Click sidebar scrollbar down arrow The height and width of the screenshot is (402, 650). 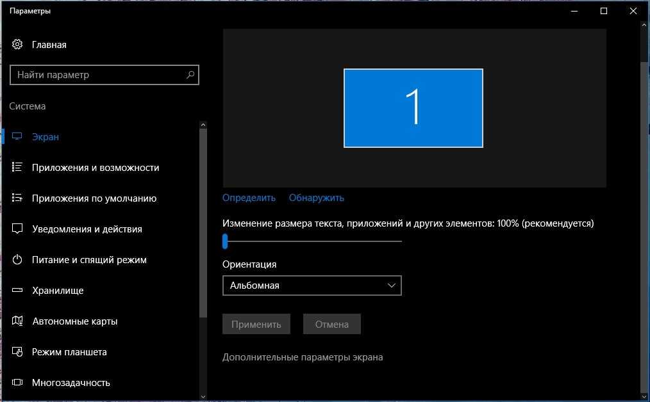(203, 397)
